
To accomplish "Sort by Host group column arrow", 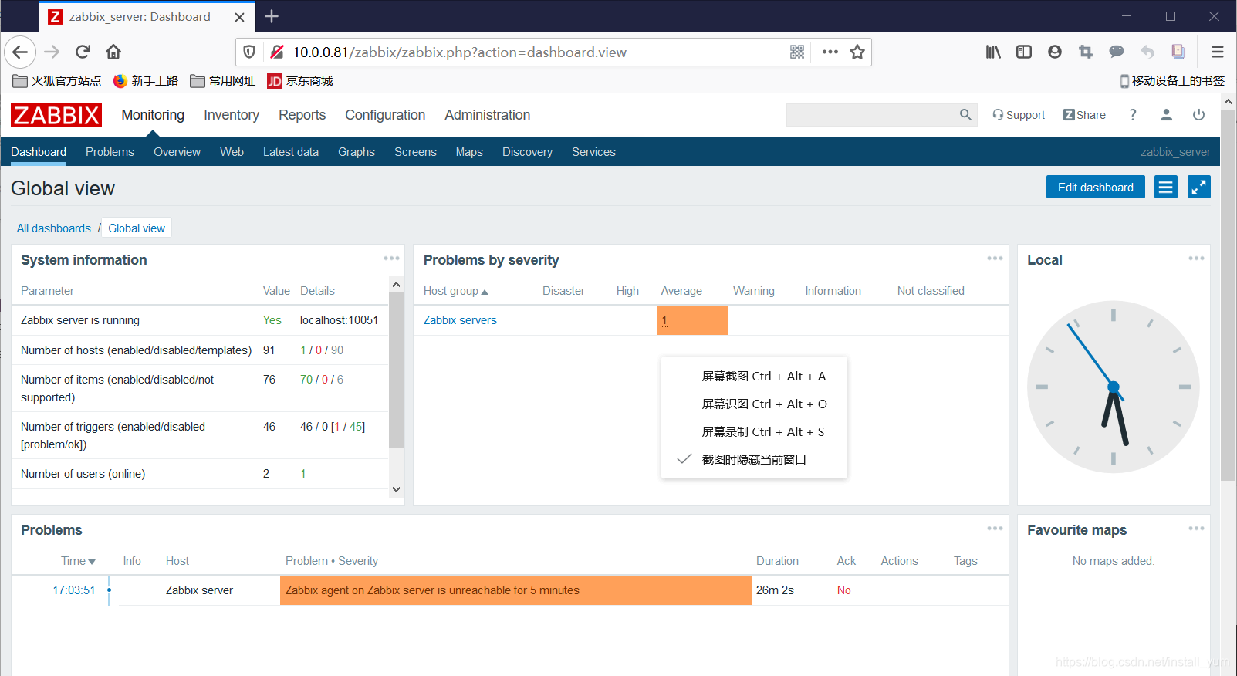I will pos(485,292).
